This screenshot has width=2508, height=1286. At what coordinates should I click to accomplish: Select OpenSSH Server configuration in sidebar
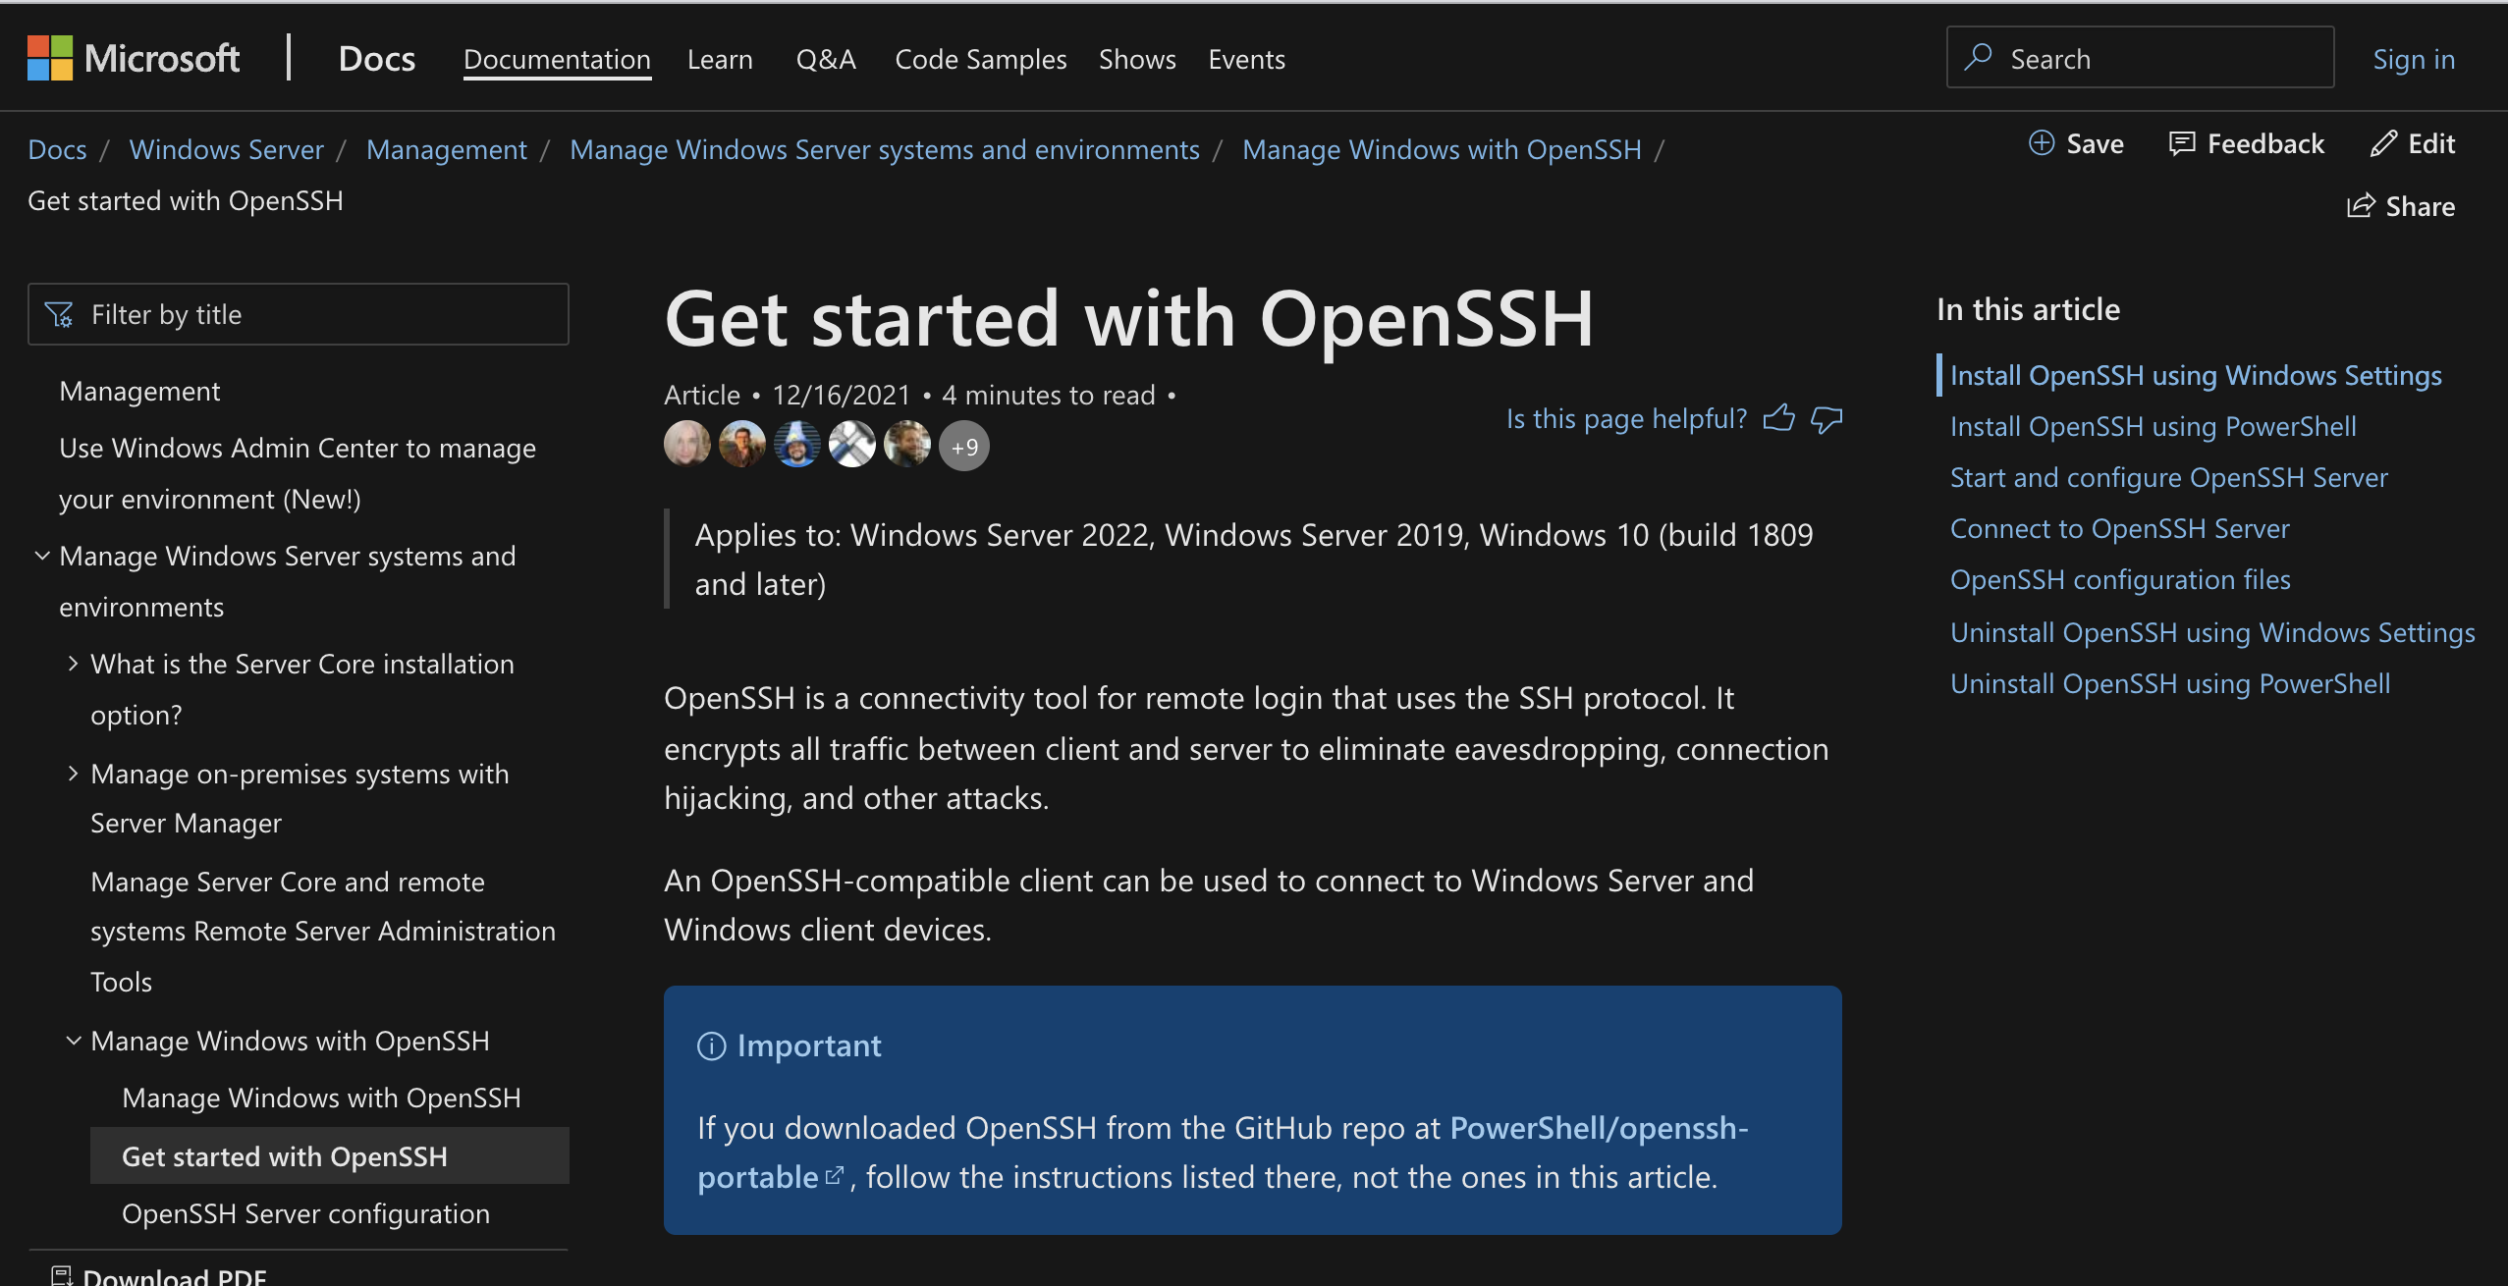(x=305, y=1213)
